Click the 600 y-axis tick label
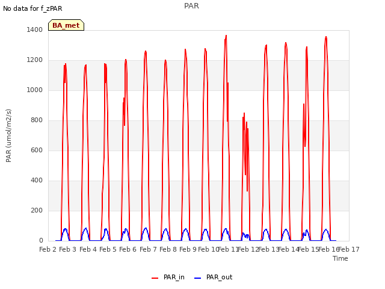Viewport: 385px width, 289px height. [37, 150]
